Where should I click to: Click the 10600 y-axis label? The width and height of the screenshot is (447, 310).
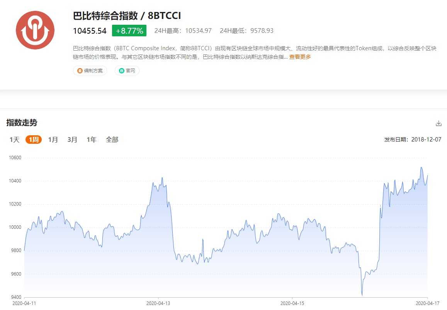tap(15, 158)
